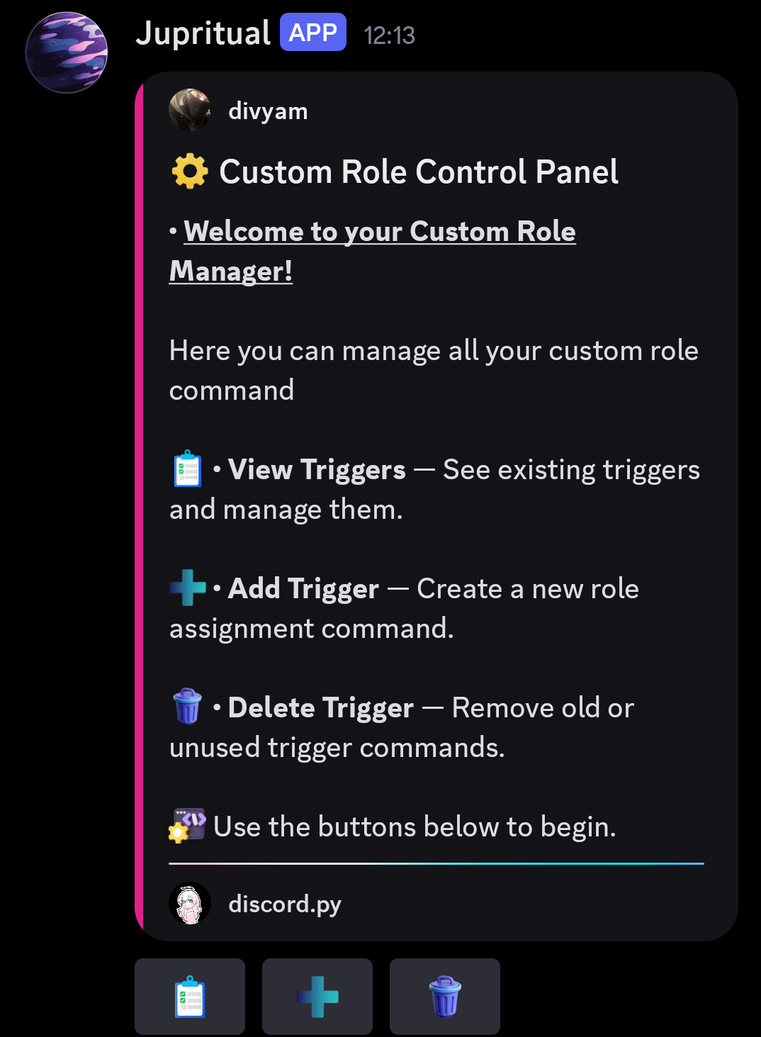Click the Jupritual username
This screenshot has height=1037, width=761.
point(203,33)
